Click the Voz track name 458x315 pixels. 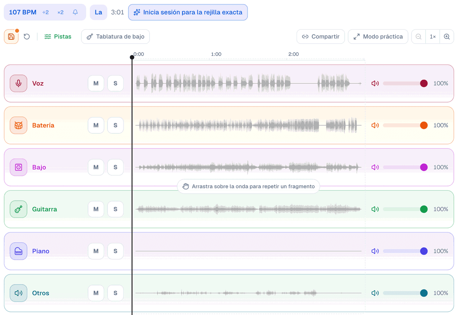[38, 83]
